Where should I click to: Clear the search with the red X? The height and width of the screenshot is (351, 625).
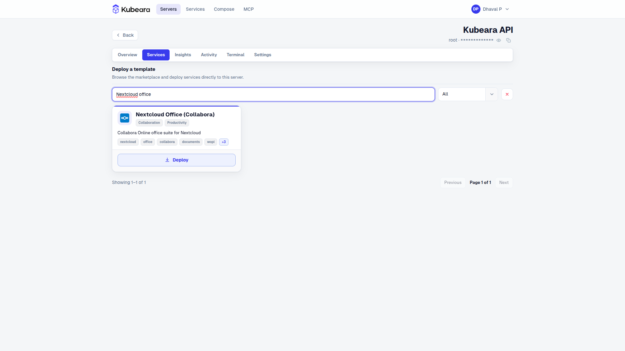coord(507,94)
